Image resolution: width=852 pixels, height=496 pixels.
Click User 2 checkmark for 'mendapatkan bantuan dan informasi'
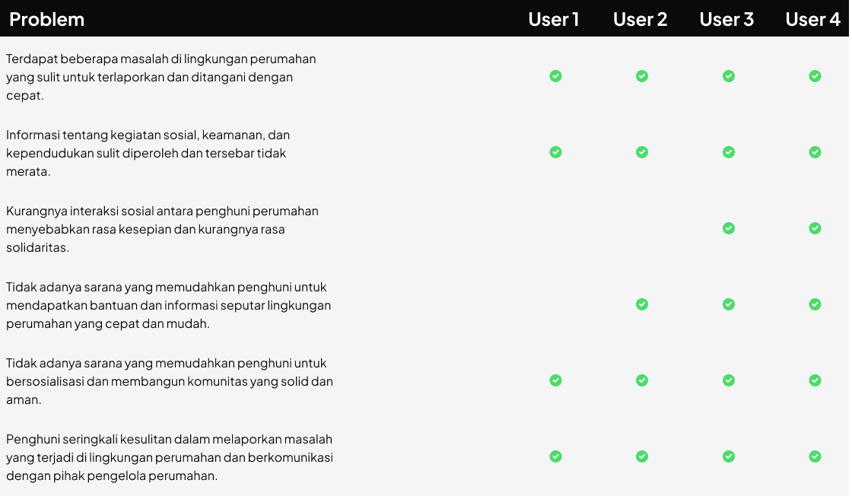click(642, 304)
